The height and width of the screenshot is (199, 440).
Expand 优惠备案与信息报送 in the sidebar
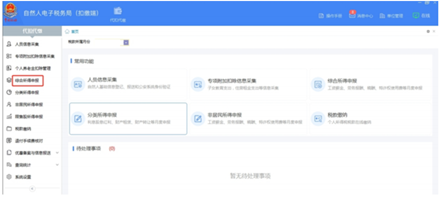click(x=32, y=153)
